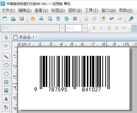
Task: Toggle bold formatting button
Action: [x=94, y=28]
